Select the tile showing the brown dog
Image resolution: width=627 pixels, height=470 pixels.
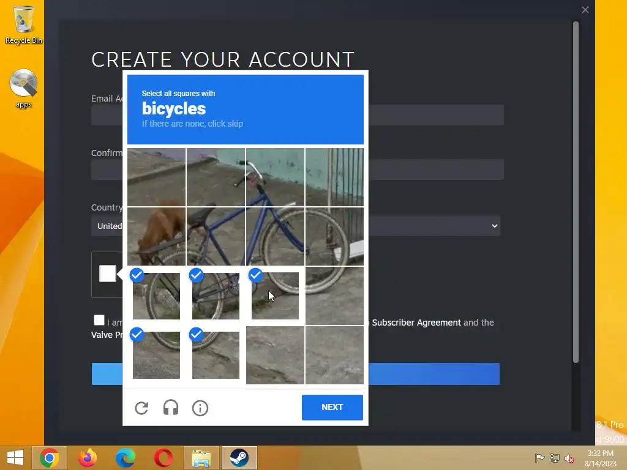156,236
